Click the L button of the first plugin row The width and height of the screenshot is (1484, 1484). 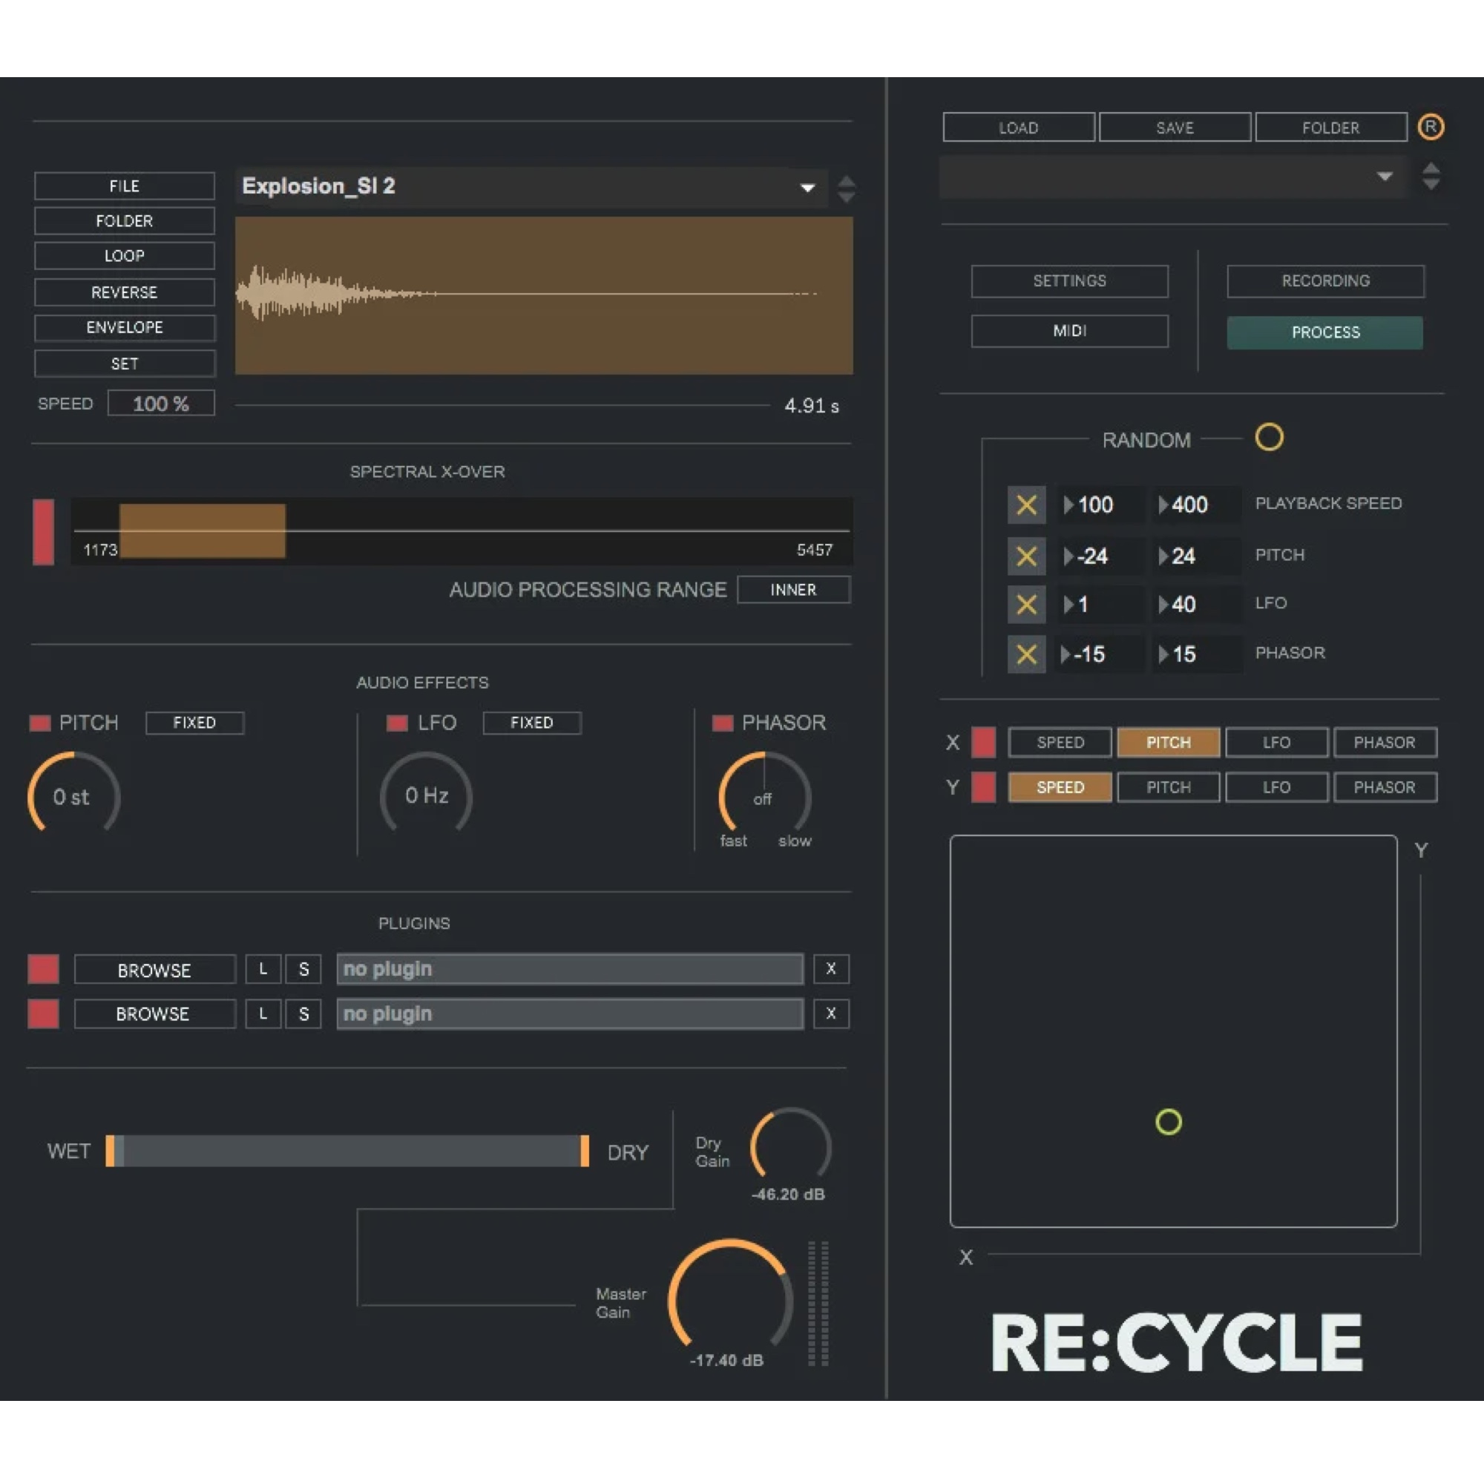click(263, 968)
